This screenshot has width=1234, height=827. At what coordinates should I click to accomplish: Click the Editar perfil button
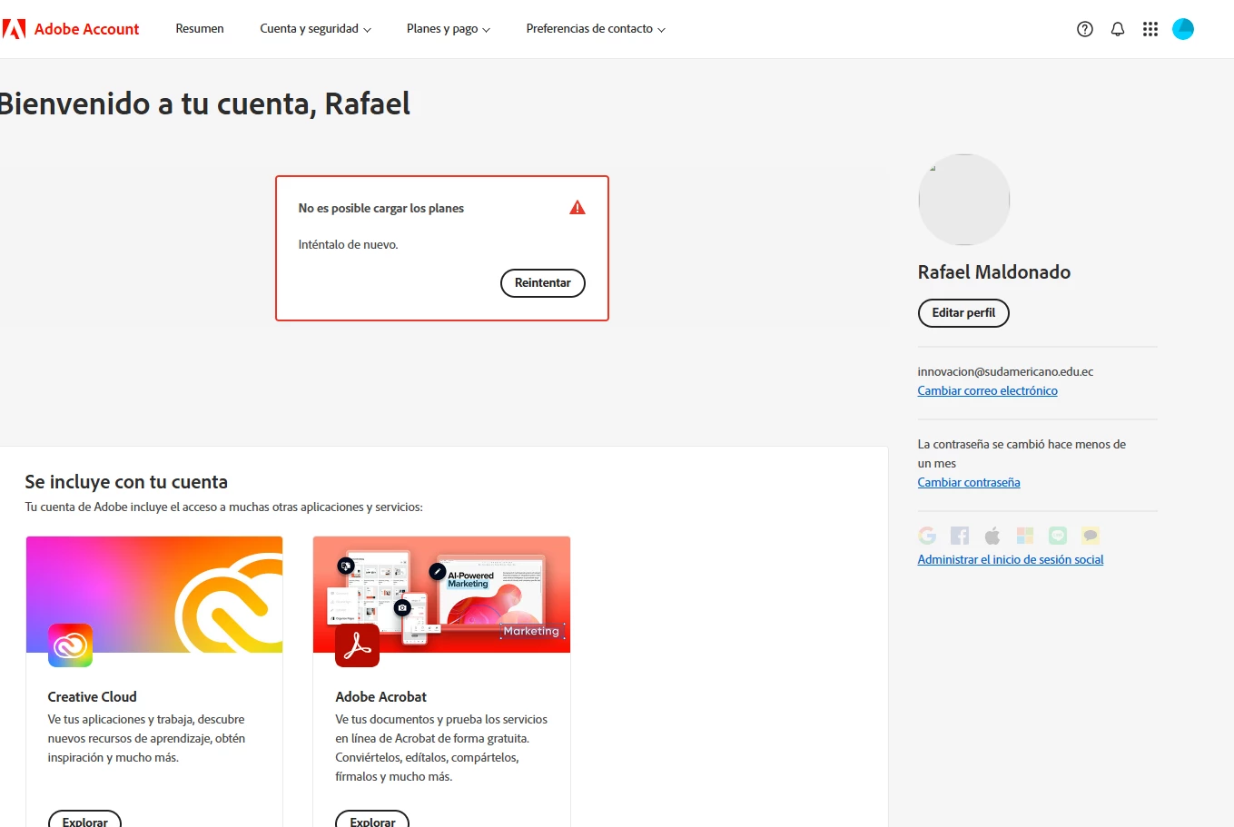click(x=963, y=313)
